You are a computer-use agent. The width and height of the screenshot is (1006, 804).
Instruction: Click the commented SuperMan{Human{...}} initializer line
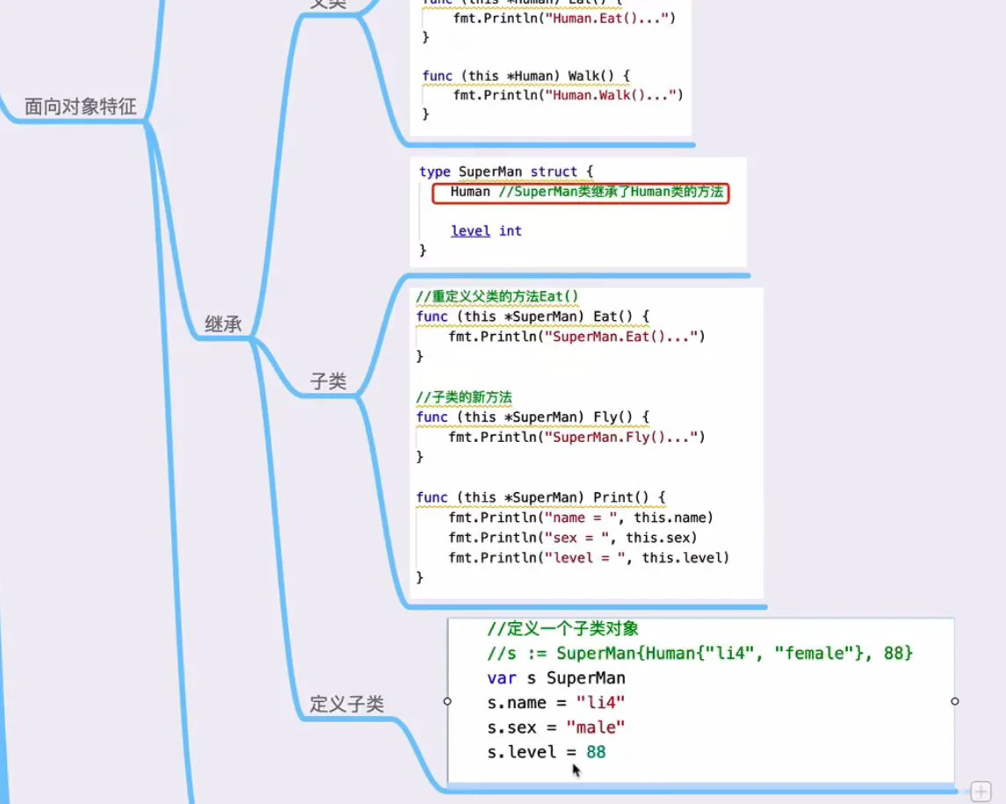[699, 654]
